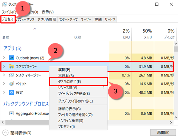The image size is (178, 140).
Task: Open the 表示(V) menu
Action: point(48,12)
